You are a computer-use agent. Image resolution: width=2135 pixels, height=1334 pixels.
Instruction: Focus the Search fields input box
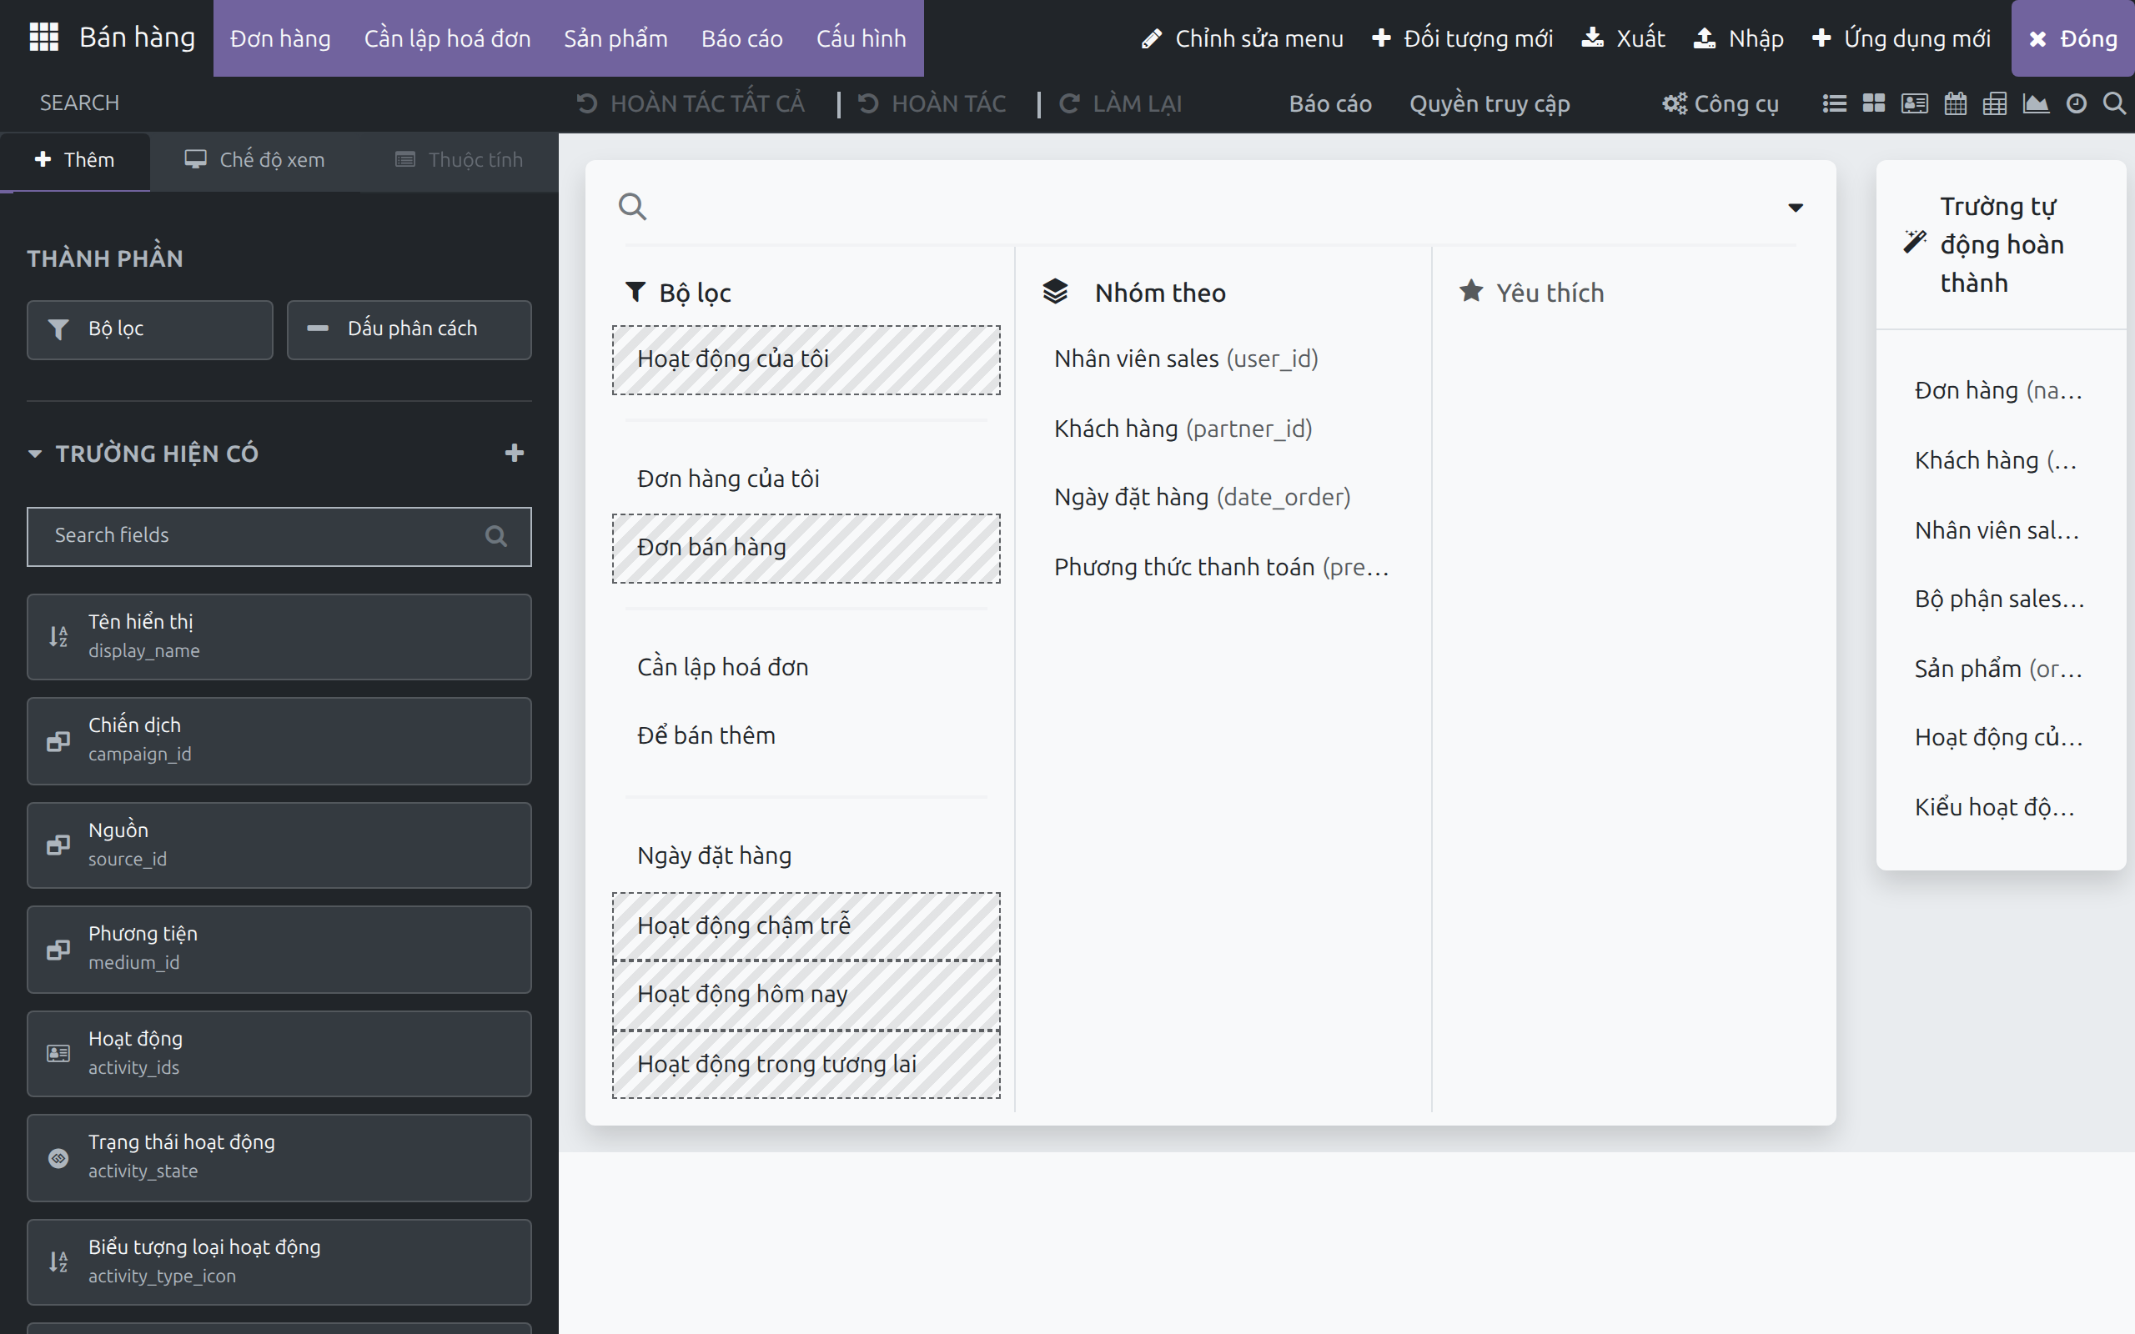tap(279, 535)
